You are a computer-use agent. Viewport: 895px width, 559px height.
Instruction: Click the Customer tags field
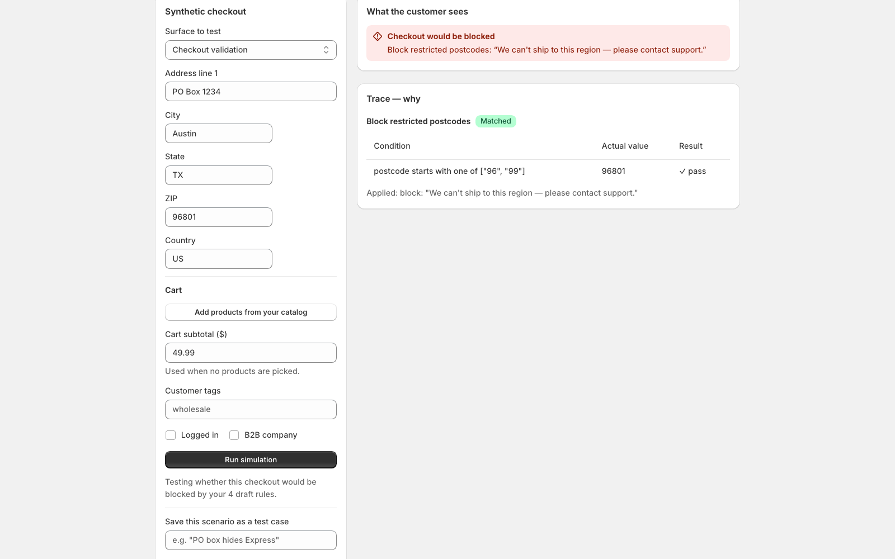click(x=251, y=409)
